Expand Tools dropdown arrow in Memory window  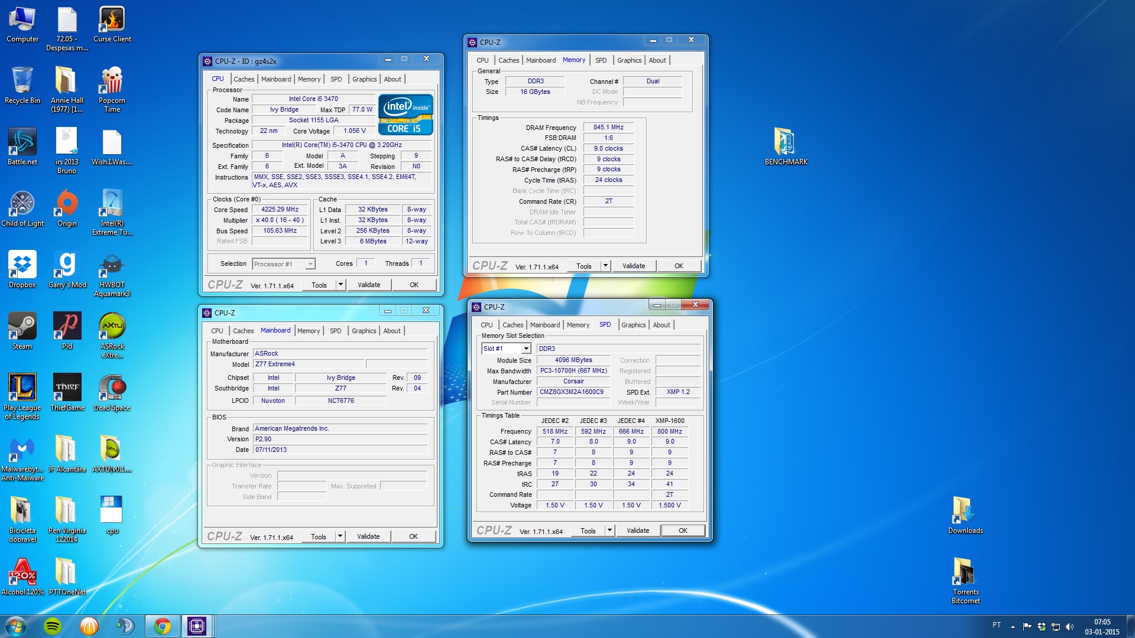click(605, 266)
